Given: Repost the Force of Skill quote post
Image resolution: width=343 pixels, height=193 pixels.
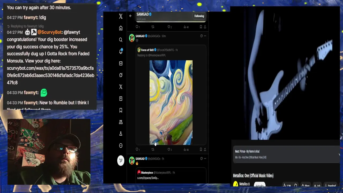Looking at the screenshot, I should (x=153, y=150).
